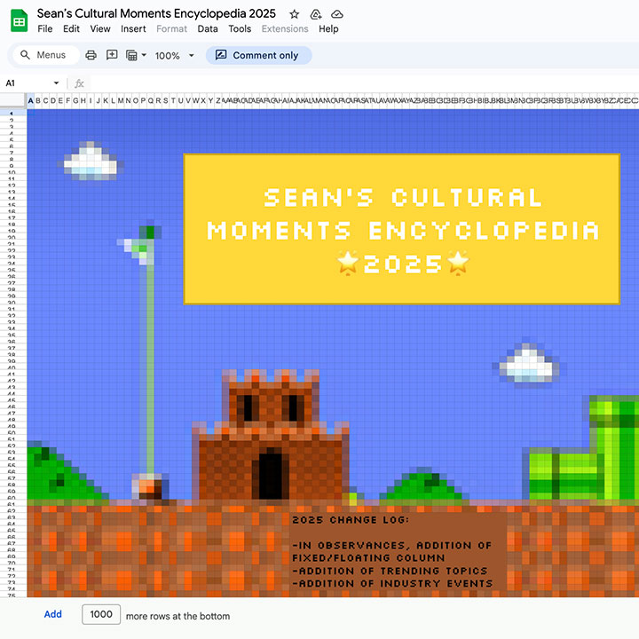Viewport: 639px width, 639px height.
Task: Open the File menu
Action: point(45,29)
